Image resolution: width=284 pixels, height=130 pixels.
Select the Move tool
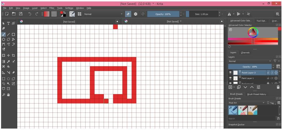point(8,56)
